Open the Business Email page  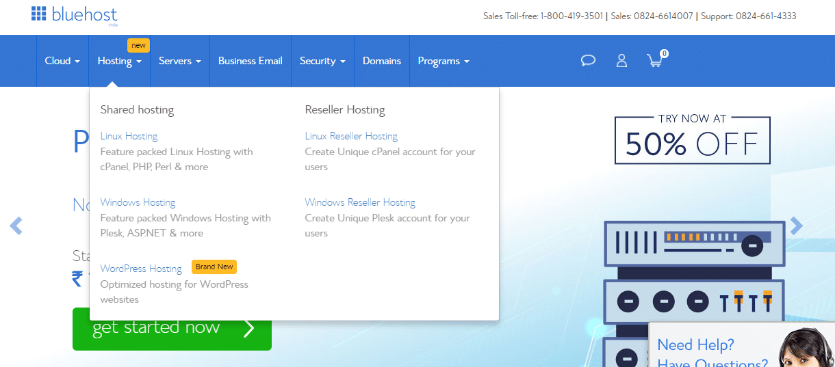pos(250,61)
